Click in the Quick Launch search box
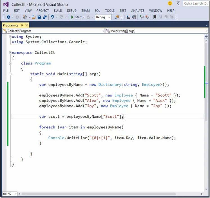Viewport: 210px width, 198px height. pyautogui.click(x=196, y=3)
